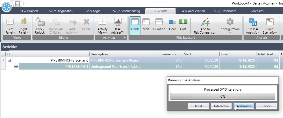Toggle Float risk exposure view

172,26
